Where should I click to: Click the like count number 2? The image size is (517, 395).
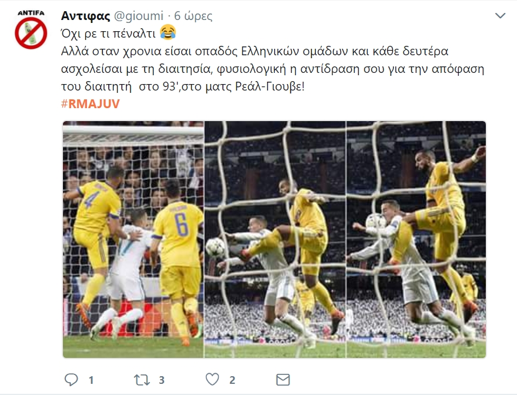pos(232,380)
